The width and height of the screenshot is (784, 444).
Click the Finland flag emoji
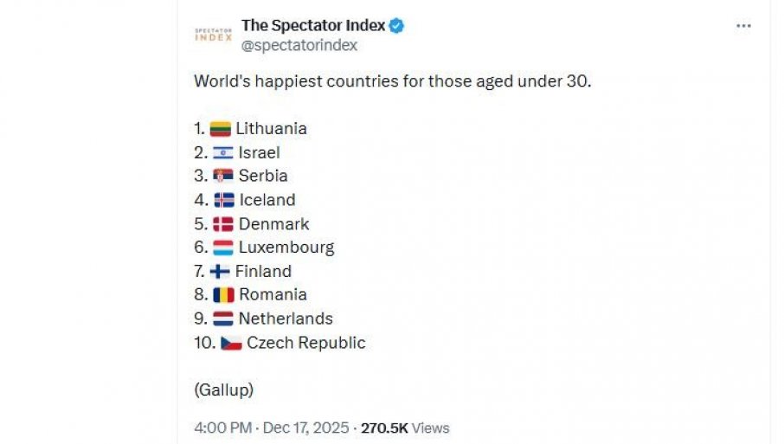(x=220, y=271)
